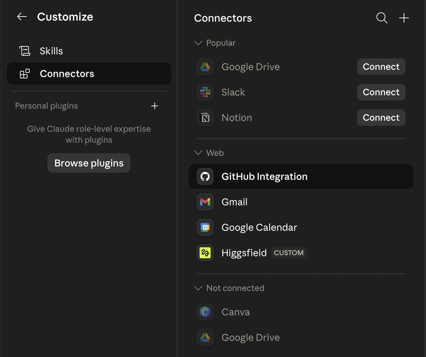Click the GitHub octocat icon
Image resolution: width=426 pixels, height=357 pixels.
tap(205, 176)
